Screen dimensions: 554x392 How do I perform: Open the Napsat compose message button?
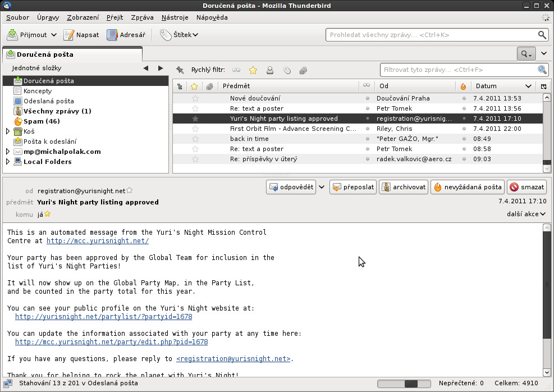click(x=81, y=35)
